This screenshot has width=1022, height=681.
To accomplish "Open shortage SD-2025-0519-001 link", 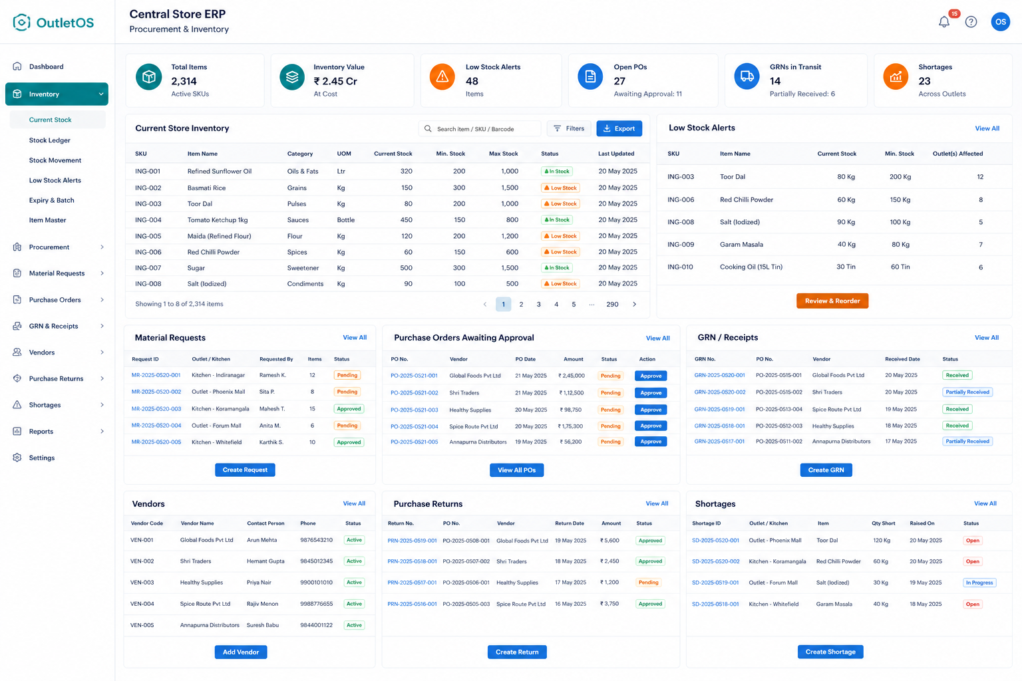I will [715, 583].
